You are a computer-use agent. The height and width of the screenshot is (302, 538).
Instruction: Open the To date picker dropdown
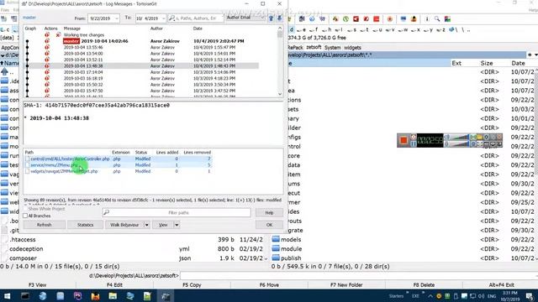163,18
